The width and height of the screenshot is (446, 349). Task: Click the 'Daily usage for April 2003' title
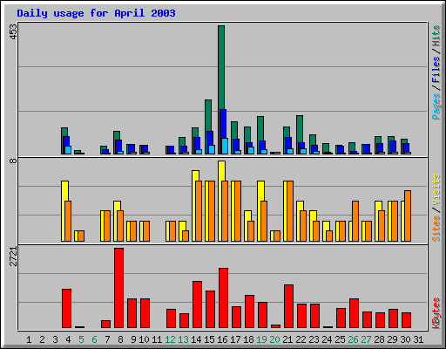[96, 13]
